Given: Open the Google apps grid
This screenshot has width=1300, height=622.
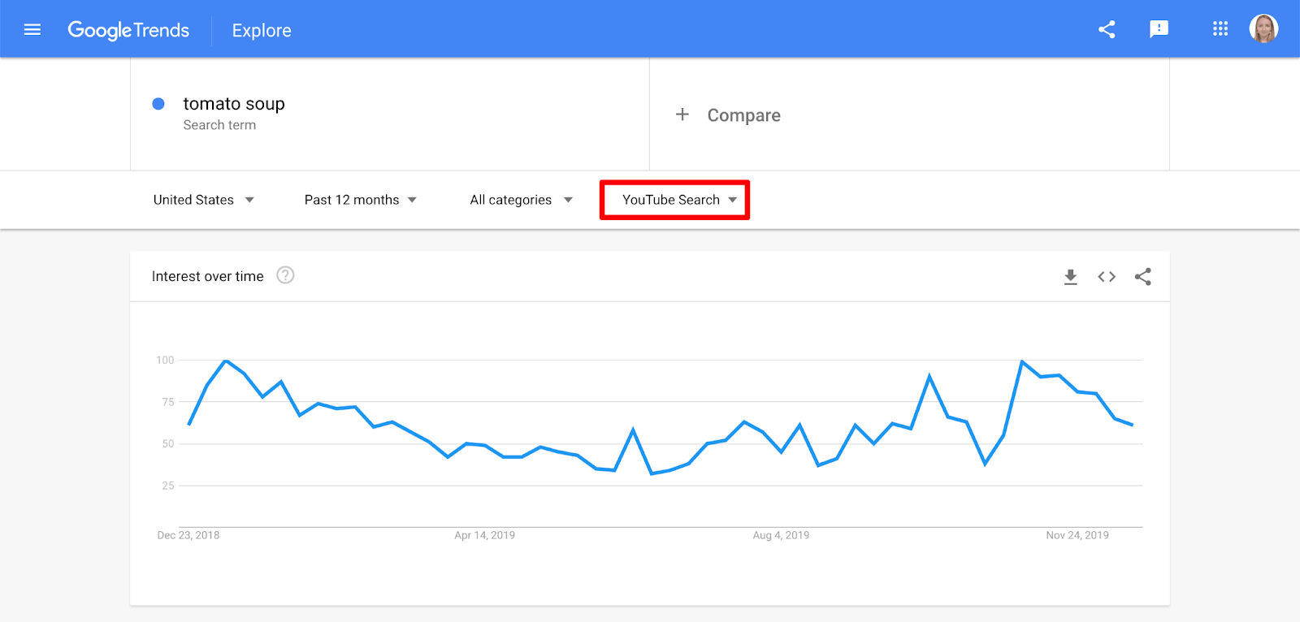Looking at the screenshot, I should click(1220, 29).
